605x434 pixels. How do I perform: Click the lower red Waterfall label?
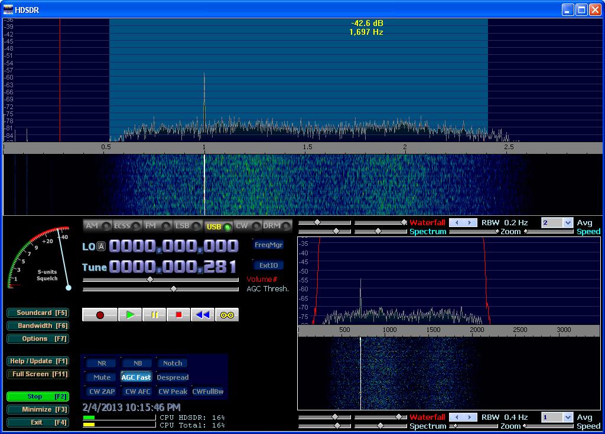(427, 417)
